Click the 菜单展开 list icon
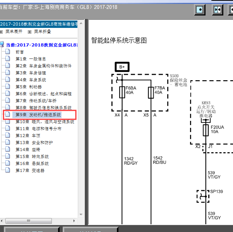Screen dimensions: 233x232 [1, 32]
